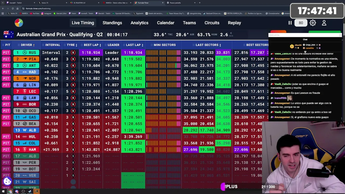This screenshot has height=194, width=345.
Task: Open the Standings page
Action: click(x=112, y=23)
